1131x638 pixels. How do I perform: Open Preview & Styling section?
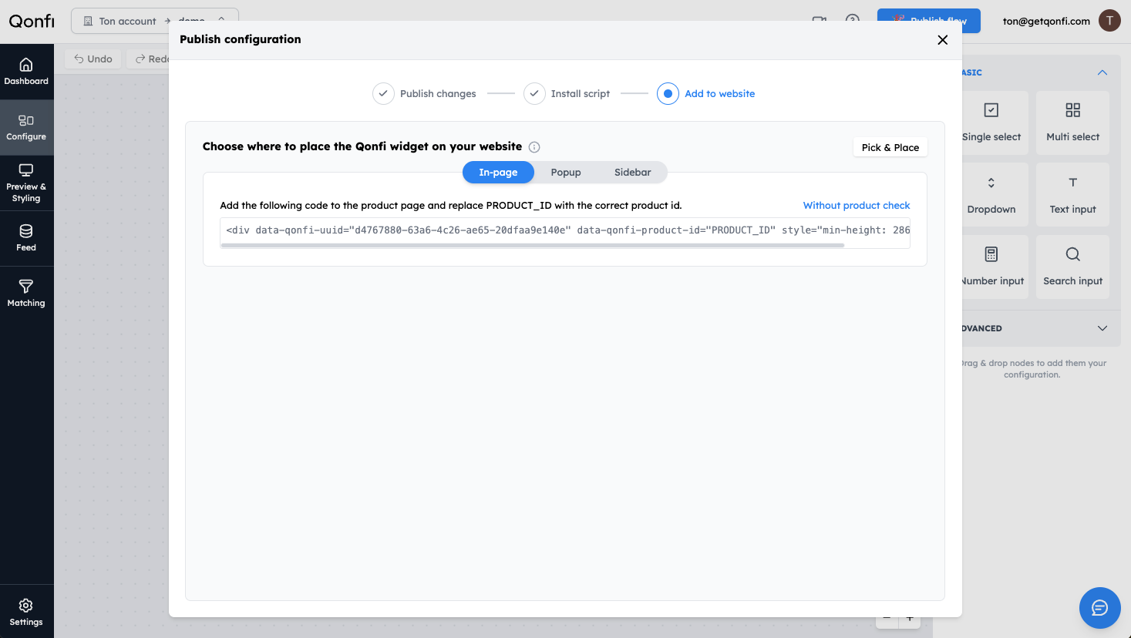[26, 183]
